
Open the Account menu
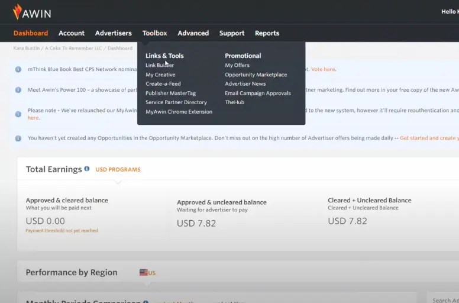coord(72,33)
